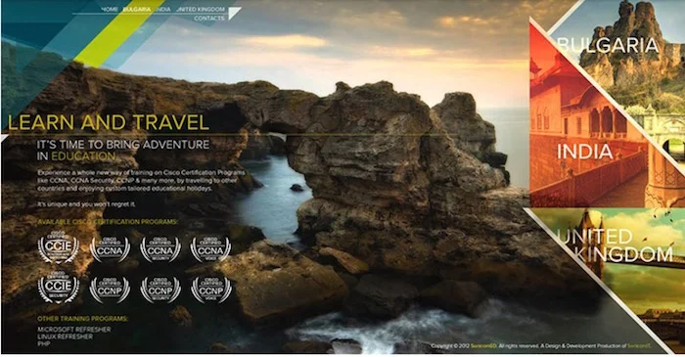
Task: Choose the CCNA Voice certification badge
Action: (210, 249)
